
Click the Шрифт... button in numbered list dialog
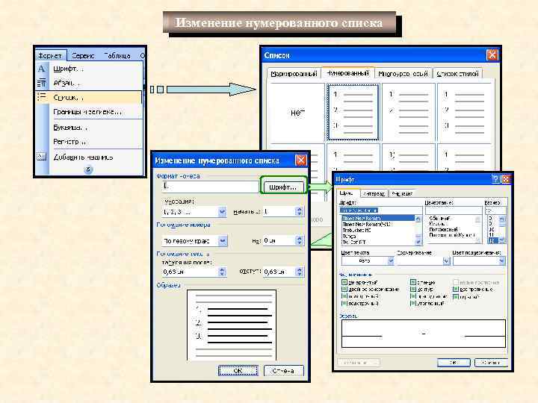282,187
